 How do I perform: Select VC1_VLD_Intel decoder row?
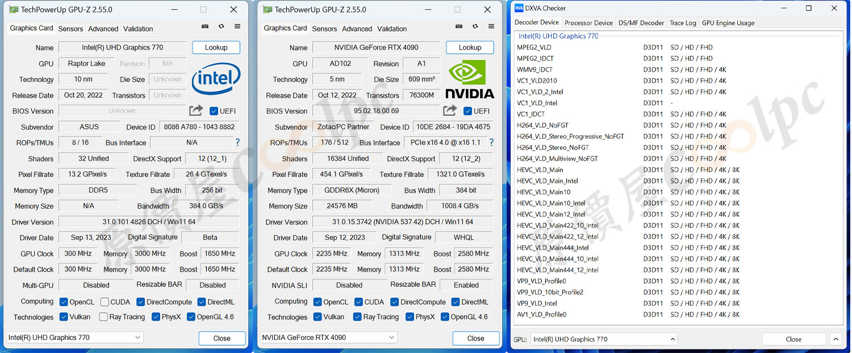678,103
